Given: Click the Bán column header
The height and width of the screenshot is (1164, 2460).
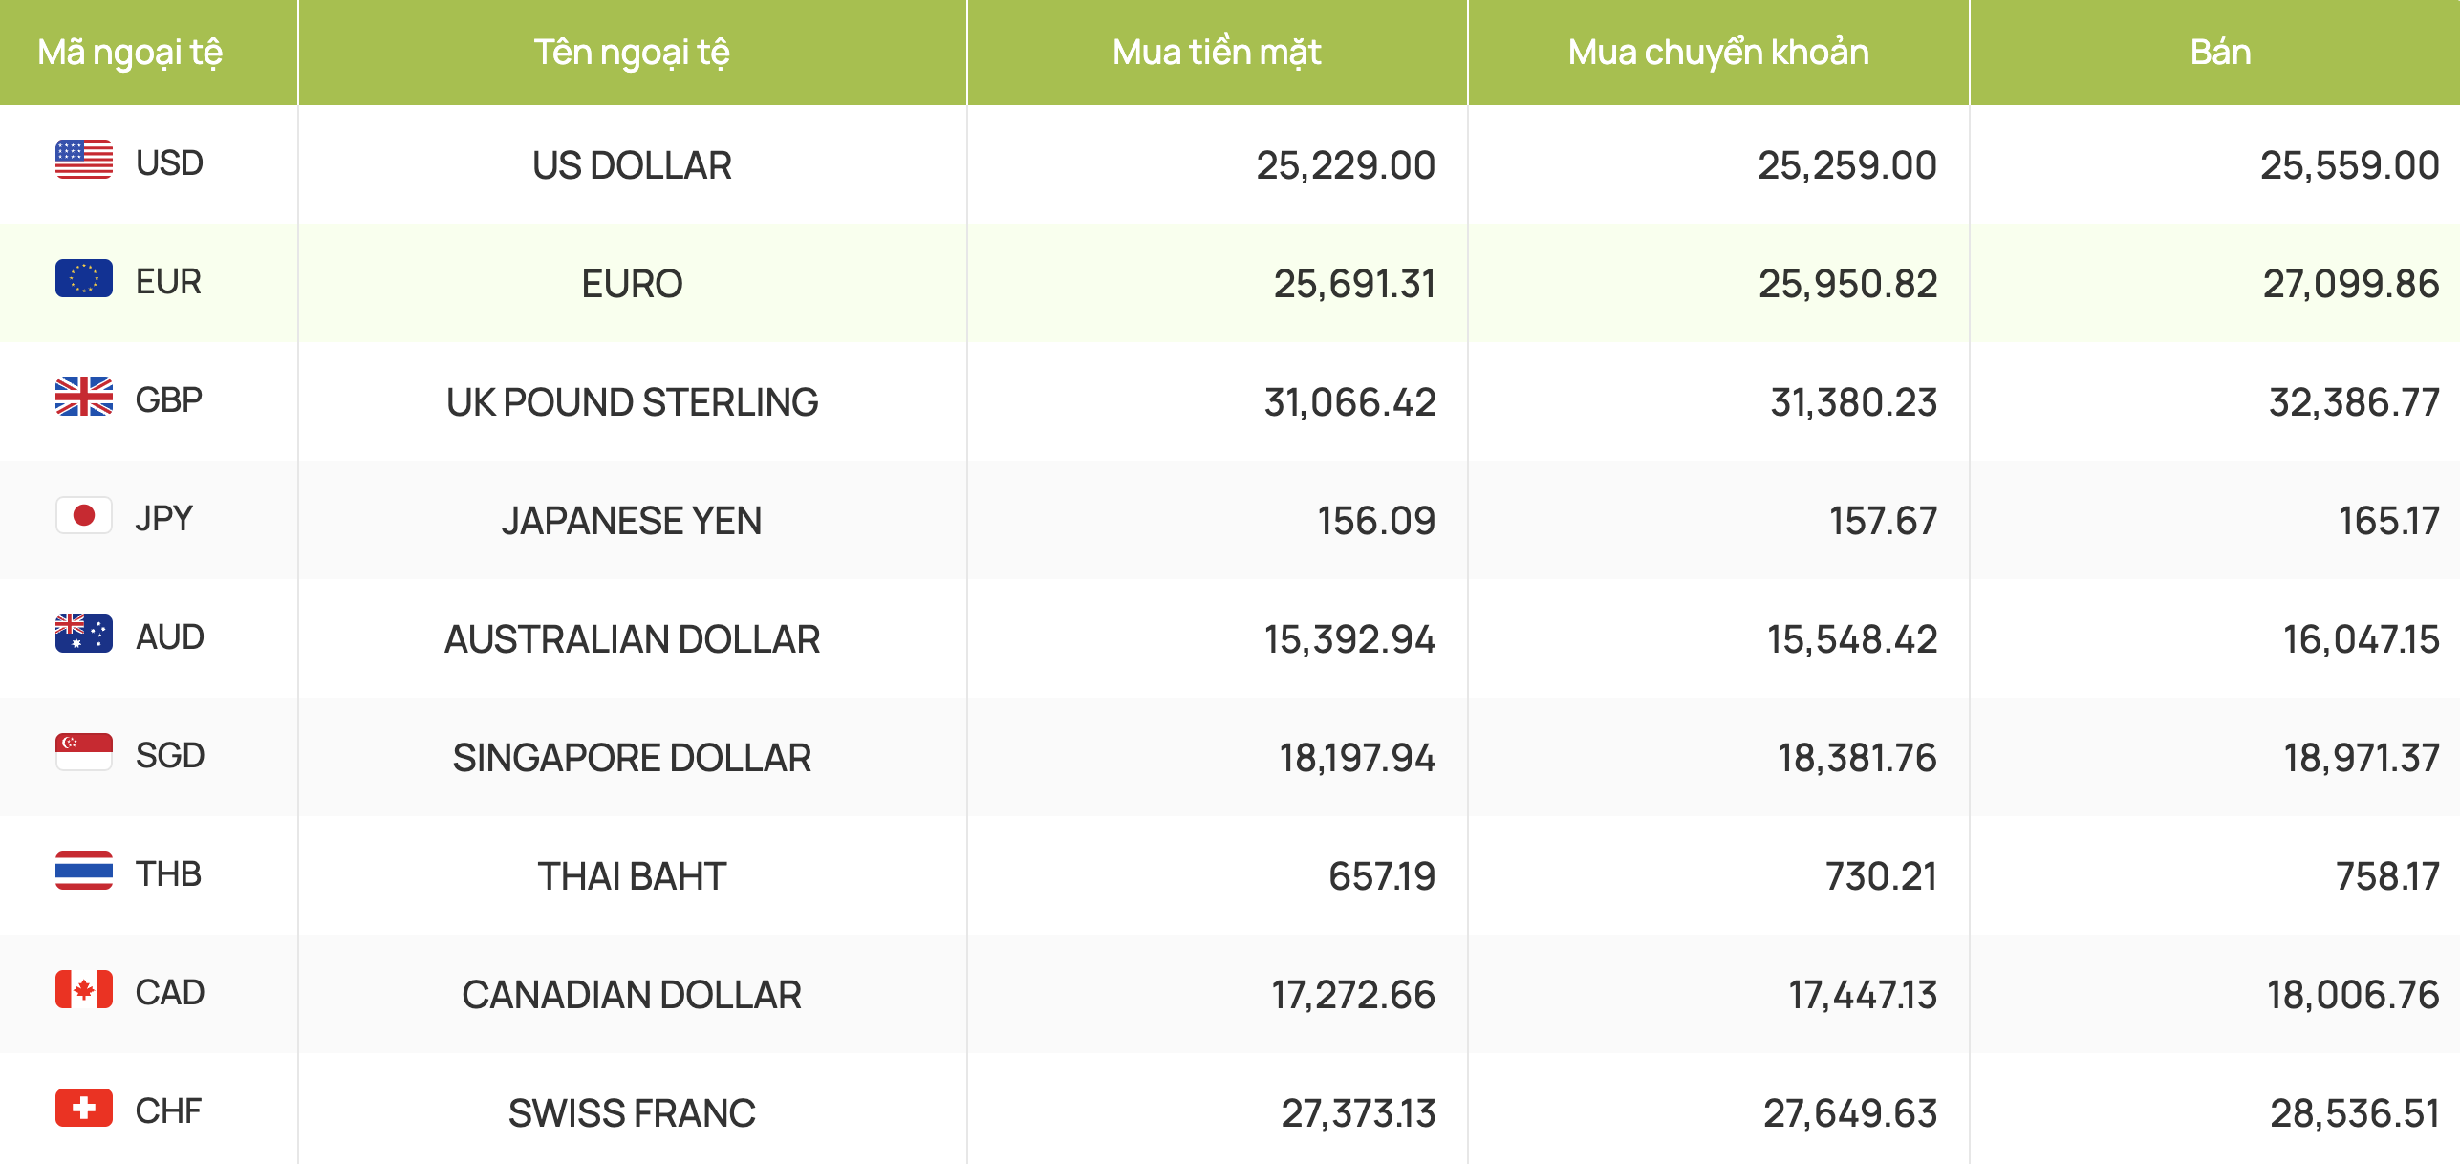Looking at the screenshot, I should pyautogui.click(x=2220, y=52).
